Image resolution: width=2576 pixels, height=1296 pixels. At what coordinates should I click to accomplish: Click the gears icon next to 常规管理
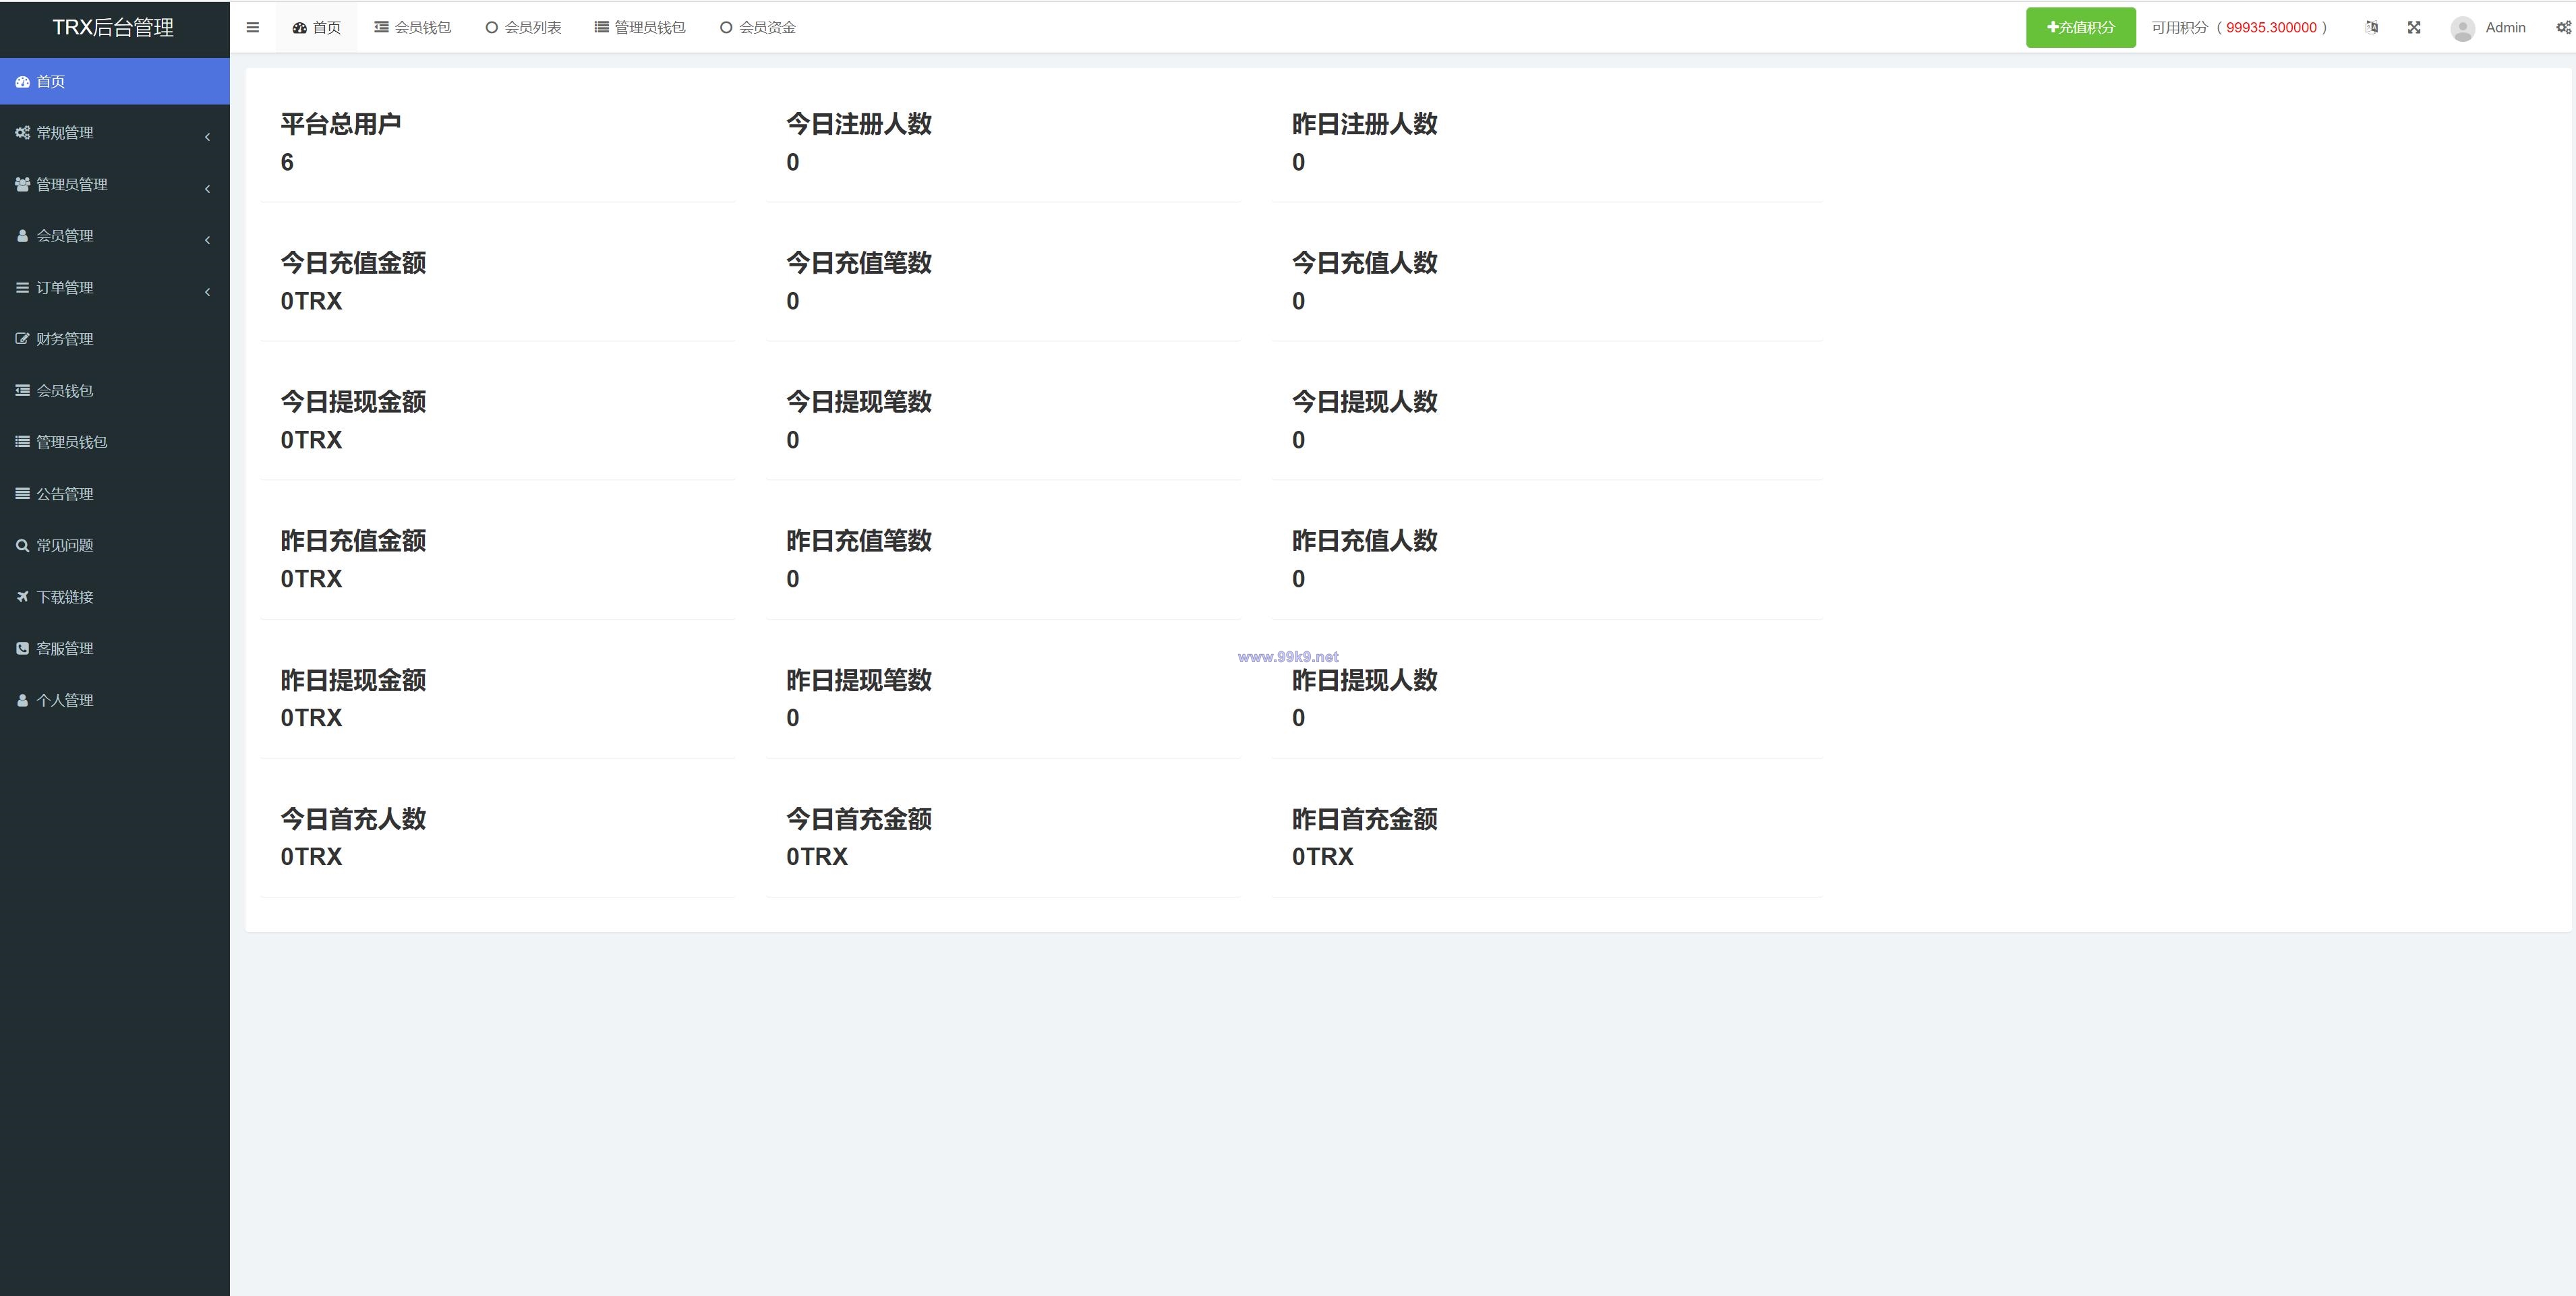coord(22,133)
